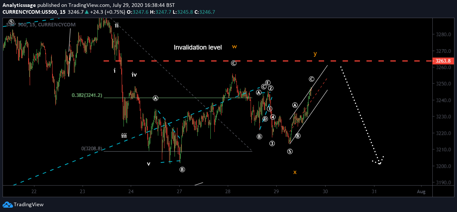Click the close value C:3246.7
The height and width of the screenshot is (212, 457).
[205, 12]
